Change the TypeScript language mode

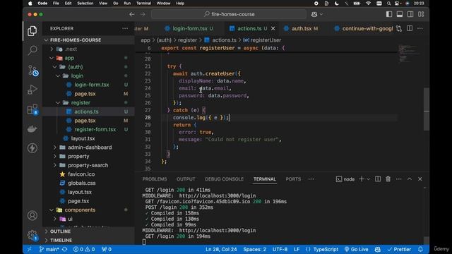[x=326, y=249]
